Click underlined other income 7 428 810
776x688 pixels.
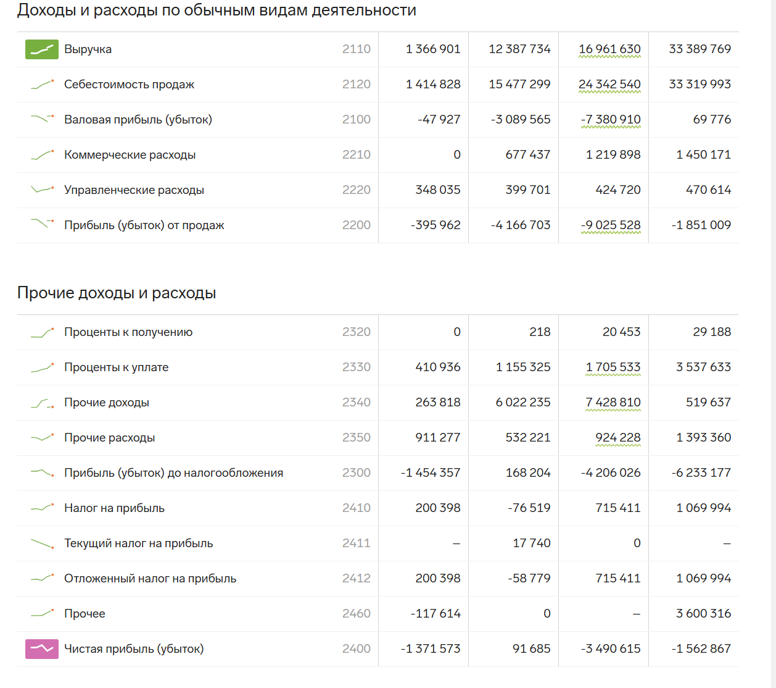pyautogui.click(x=613, y=403)
